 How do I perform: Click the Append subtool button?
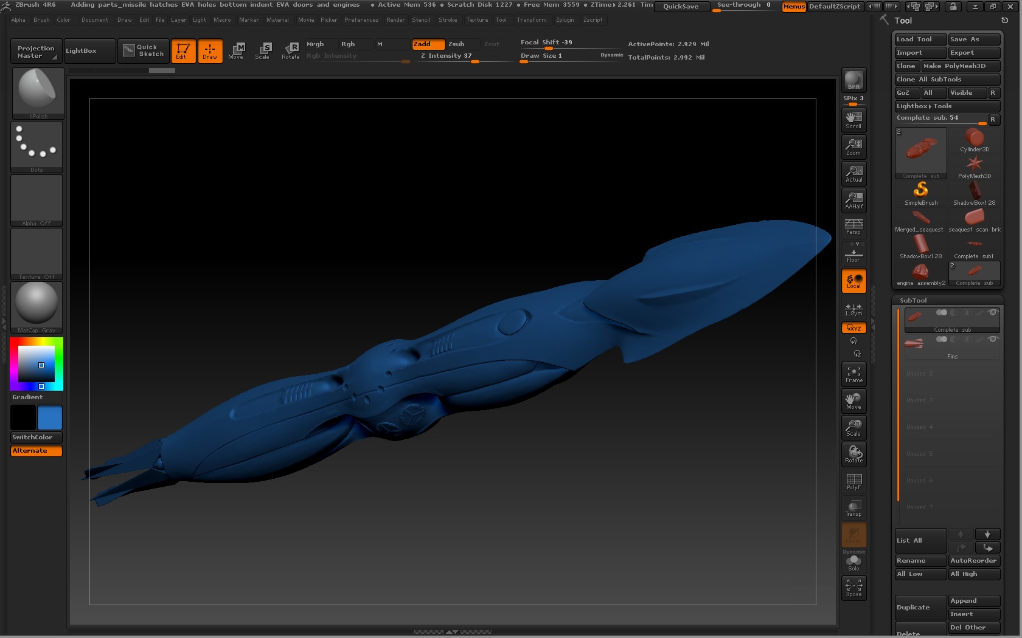coord(974,600)
